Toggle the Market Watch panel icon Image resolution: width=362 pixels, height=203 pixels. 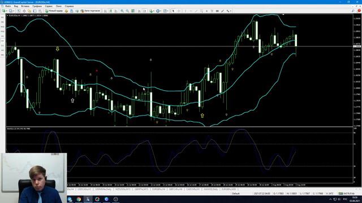click(19, 11)
